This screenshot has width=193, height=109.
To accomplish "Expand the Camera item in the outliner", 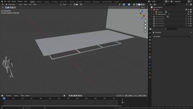I will [x=154, y=12].
